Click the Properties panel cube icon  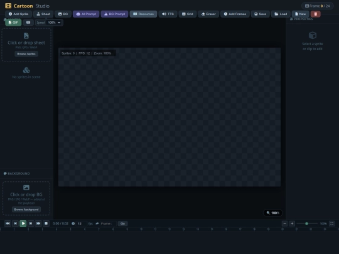(x=313, y=35)
